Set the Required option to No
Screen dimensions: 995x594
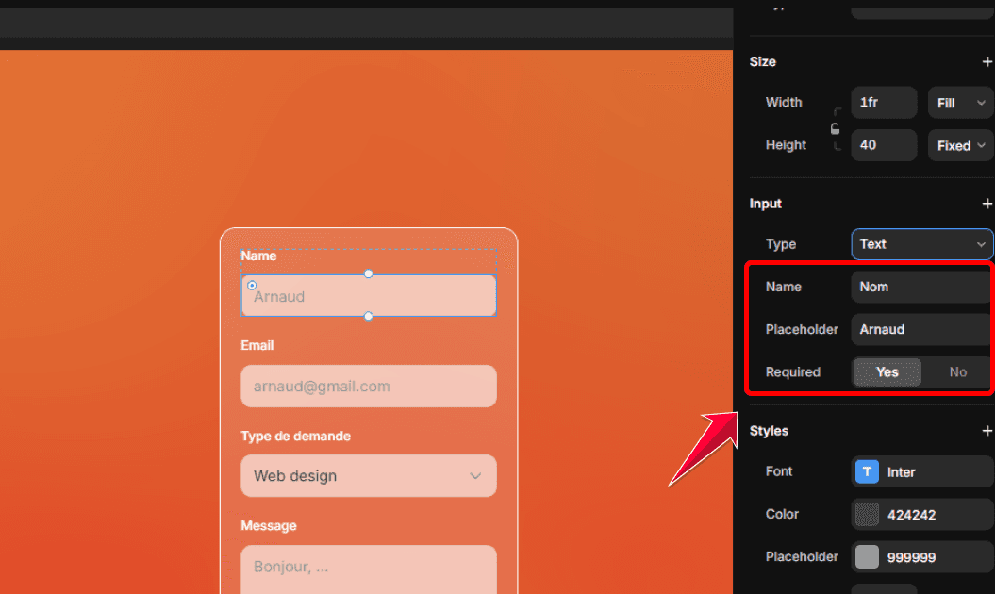[x=957, y=371]
